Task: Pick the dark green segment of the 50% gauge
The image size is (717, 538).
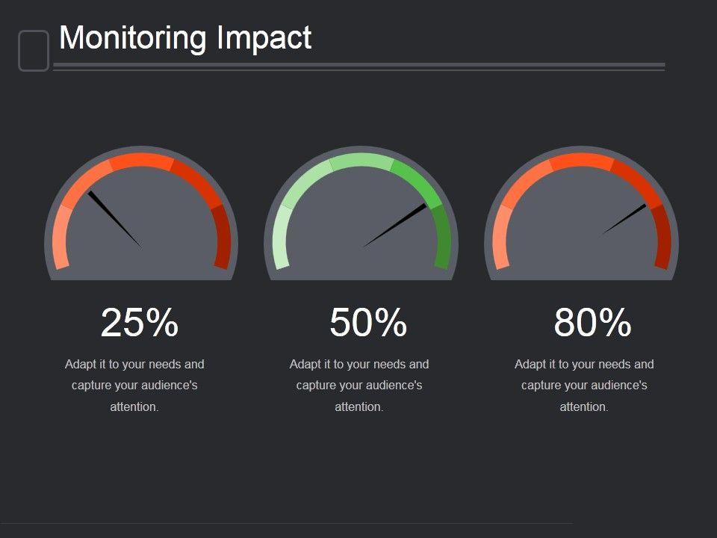Action: [442, 237]
